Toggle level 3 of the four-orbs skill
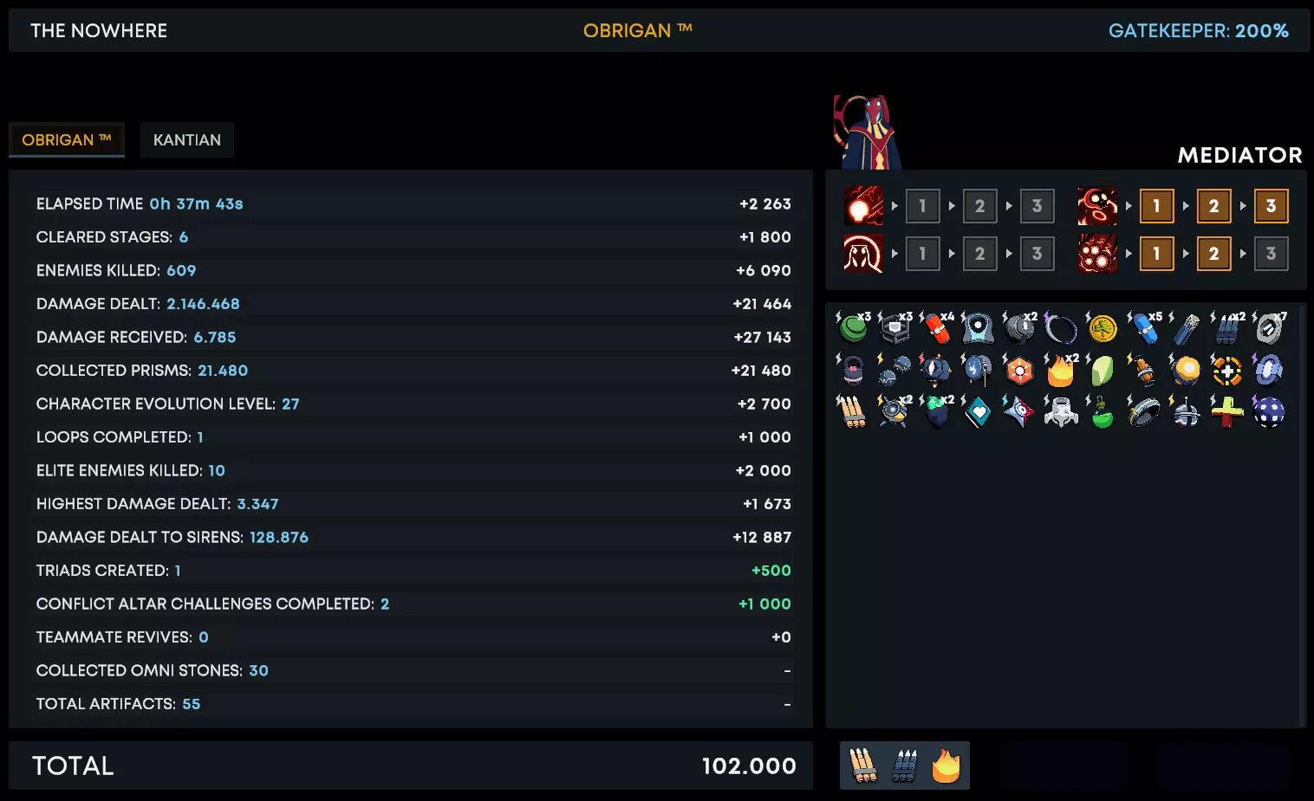Viewport: 1314px width, 801px height. (x=1271, y=254)
